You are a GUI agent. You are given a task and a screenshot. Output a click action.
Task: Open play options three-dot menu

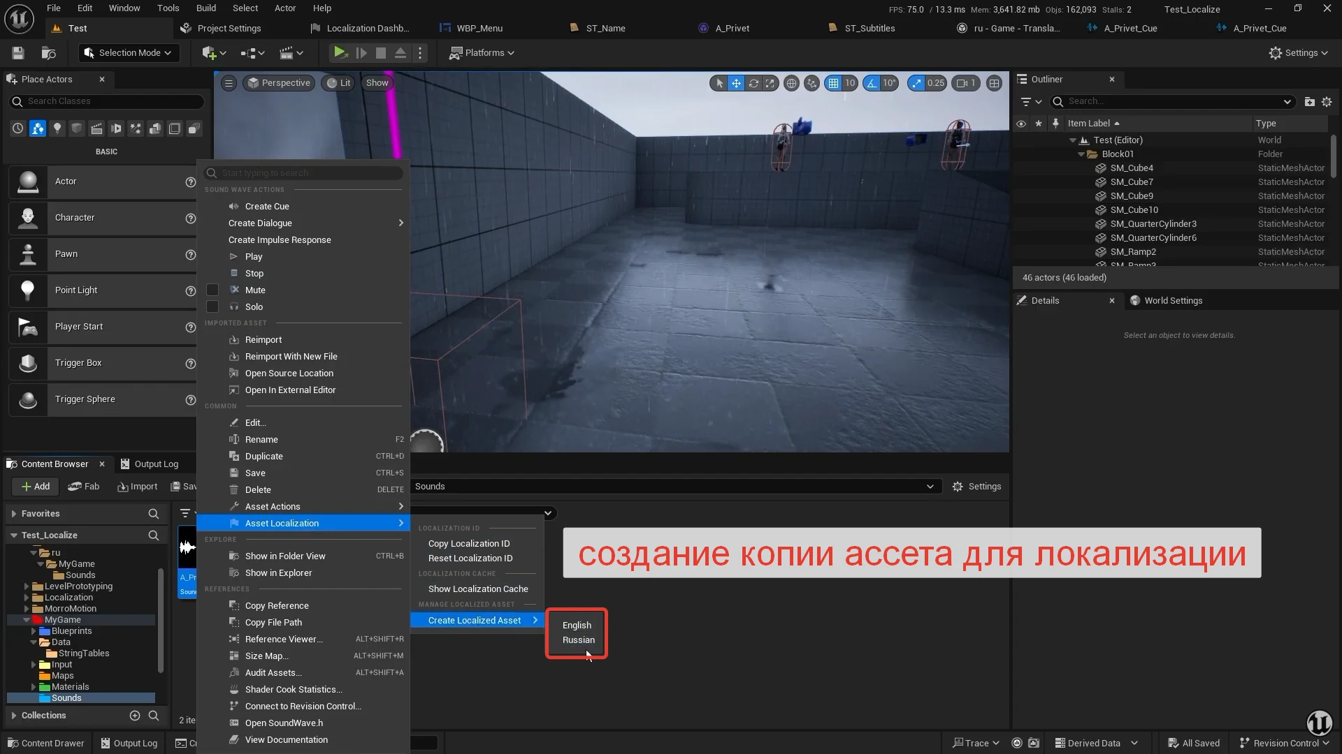[420, 53]
